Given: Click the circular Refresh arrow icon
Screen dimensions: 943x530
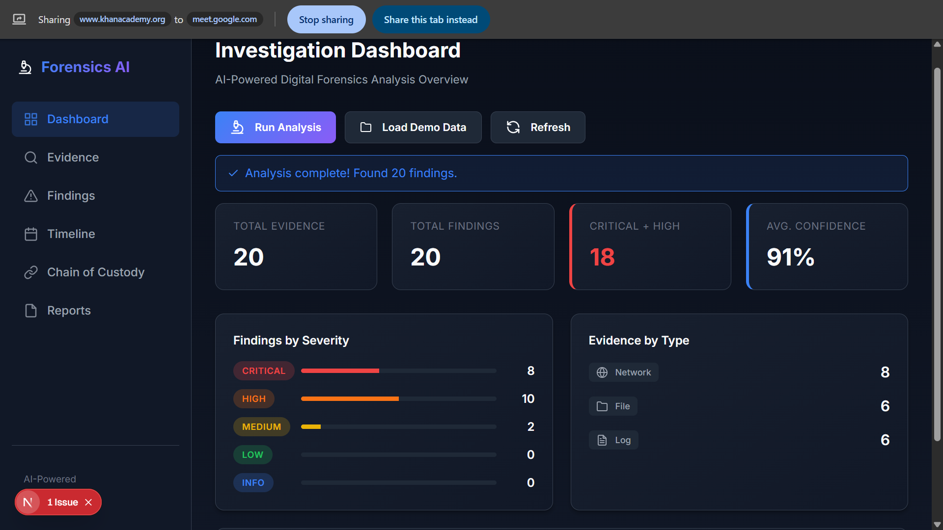Looking at the screenshot, I should [x=513, y=127].
